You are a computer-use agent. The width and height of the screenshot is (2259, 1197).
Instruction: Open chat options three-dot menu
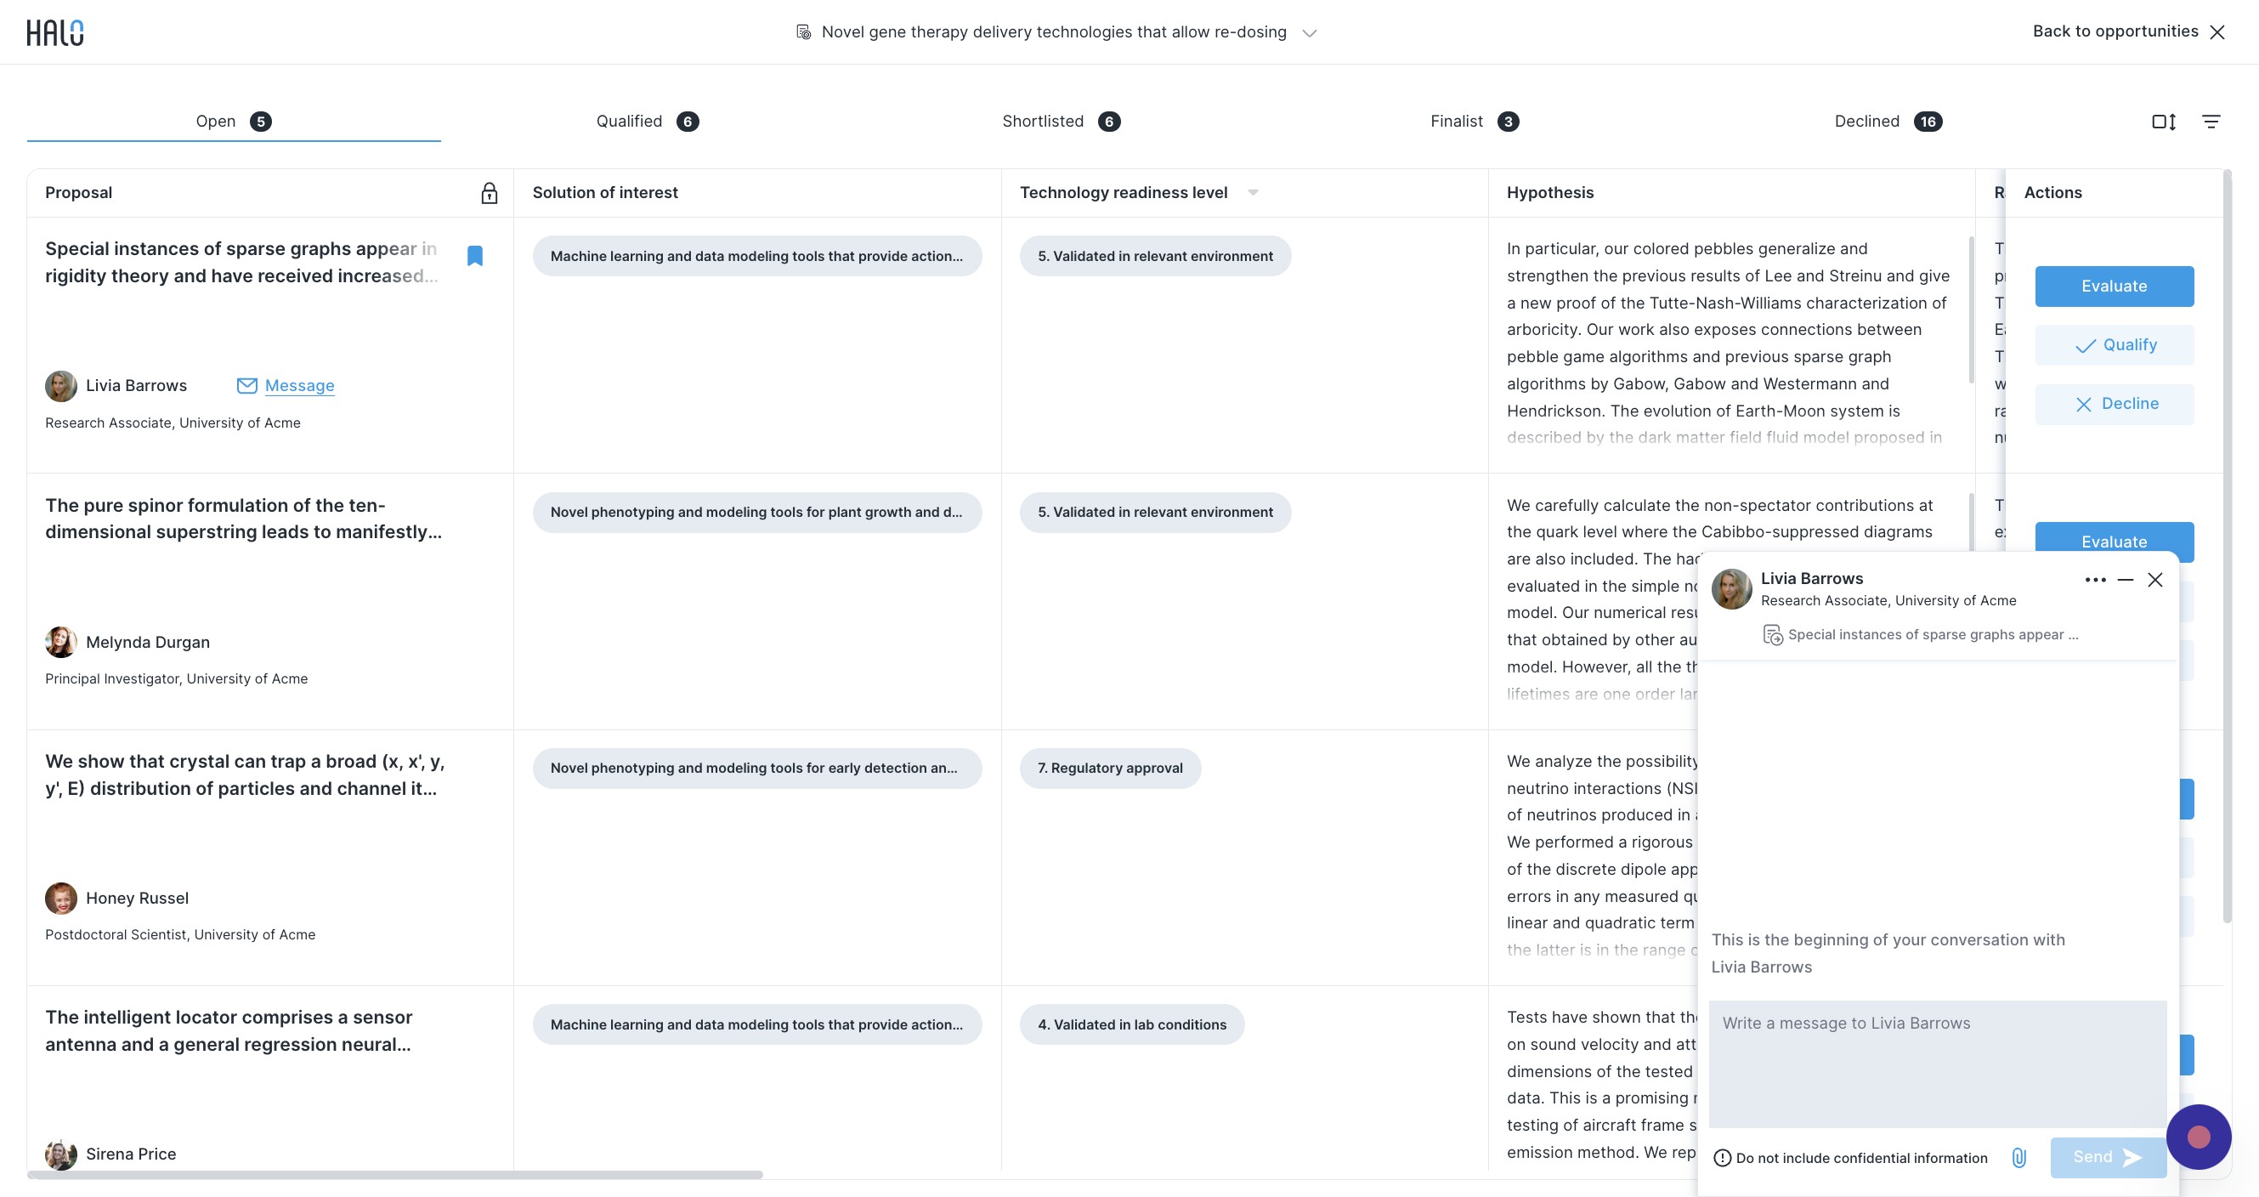click(2095, 580)
